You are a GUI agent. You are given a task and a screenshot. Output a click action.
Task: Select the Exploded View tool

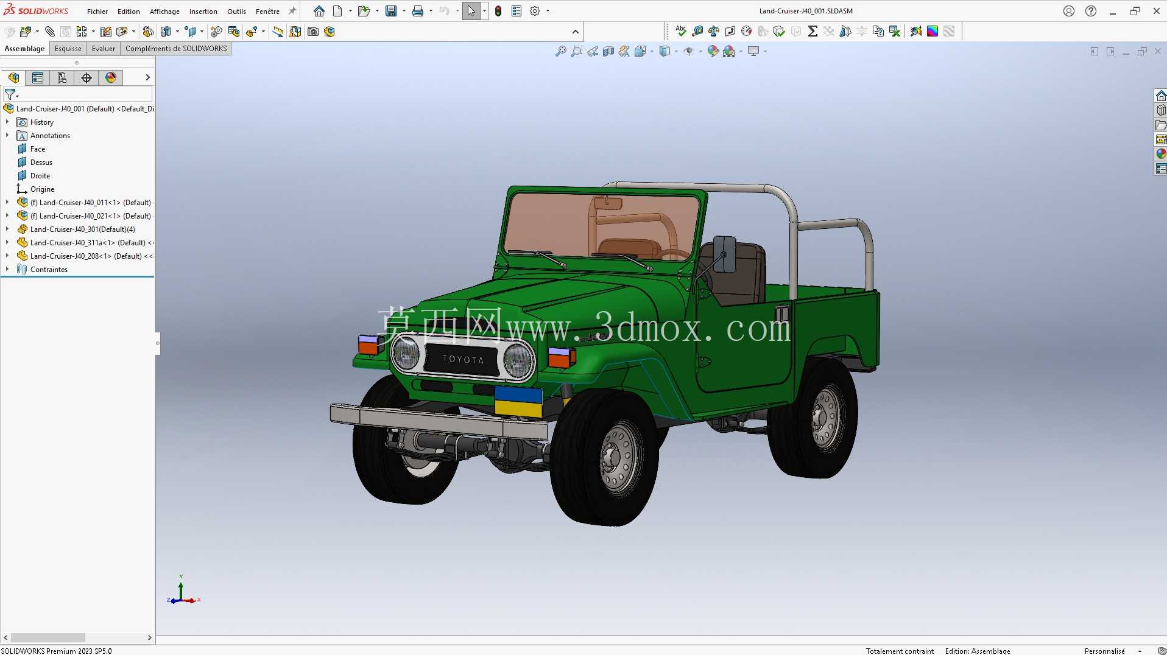click(252, 32)
